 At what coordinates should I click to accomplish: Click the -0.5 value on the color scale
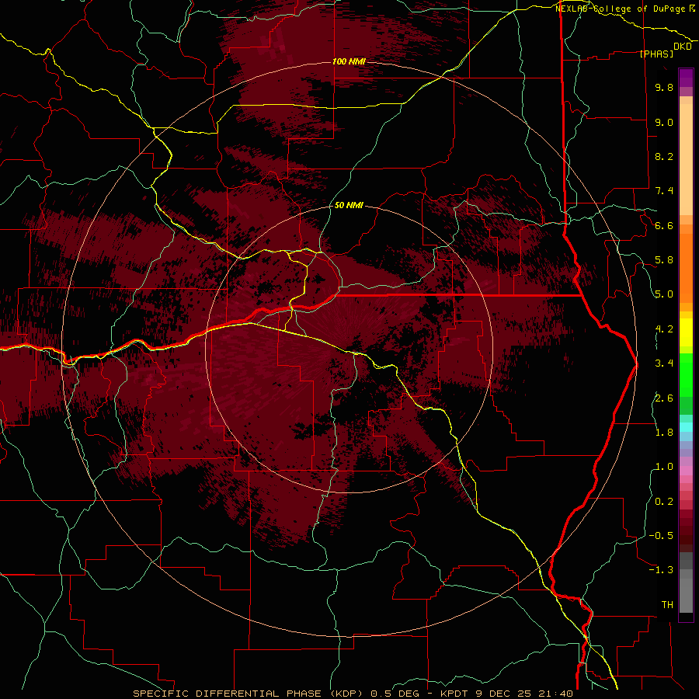(661, 536)
